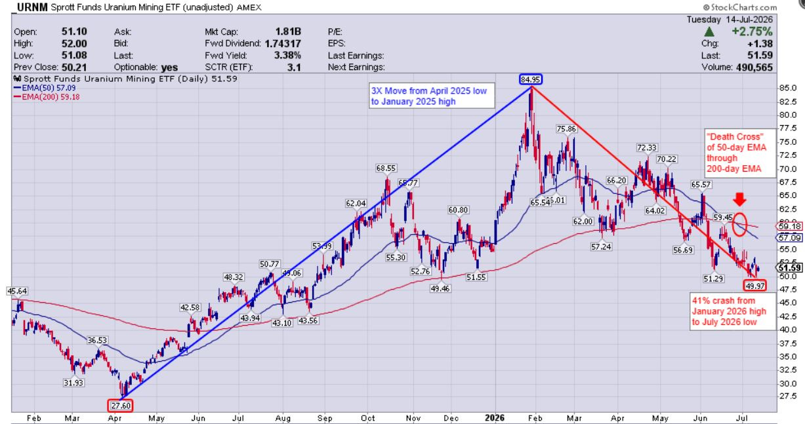
Task: Click the Optionable 'yes' value
Action: [x=169, y=67]
